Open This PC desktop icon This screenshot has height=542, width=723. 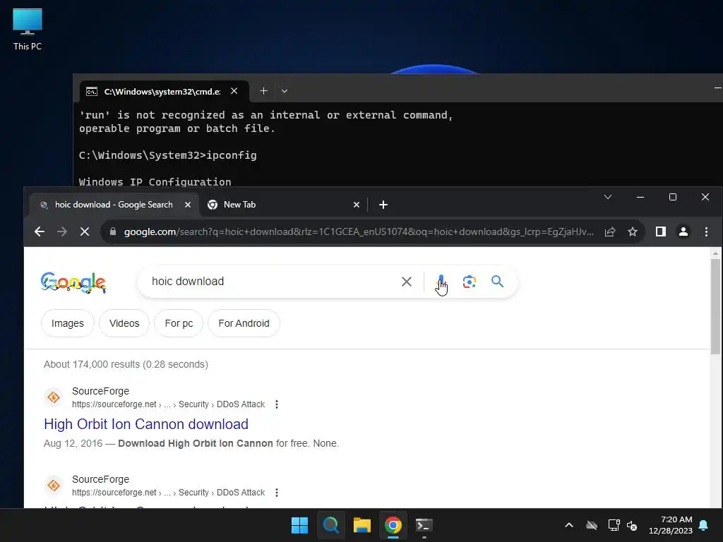[28, 29]
